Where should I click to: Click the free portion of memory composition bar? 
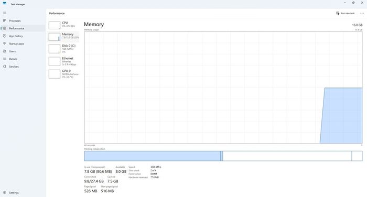tap(357, 156)
